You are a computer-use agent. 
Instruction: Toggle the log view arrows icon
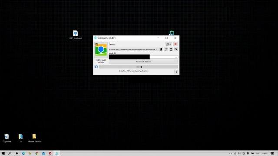pos(176,71)
